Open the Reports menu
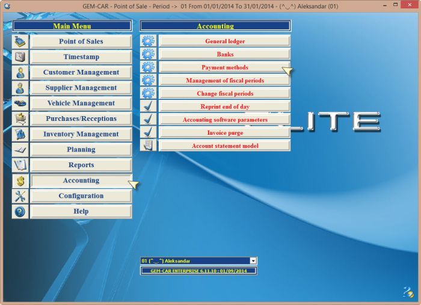The image size is (421, 305). 81,165
